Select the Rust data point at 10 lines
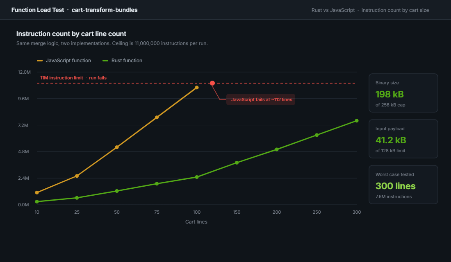The image size is (451, 262). (37, 202)
